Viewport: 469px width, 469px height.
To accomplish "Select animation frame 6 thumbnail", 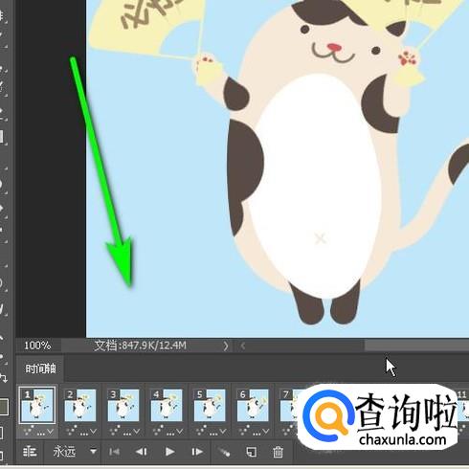I will coord(253,405).
